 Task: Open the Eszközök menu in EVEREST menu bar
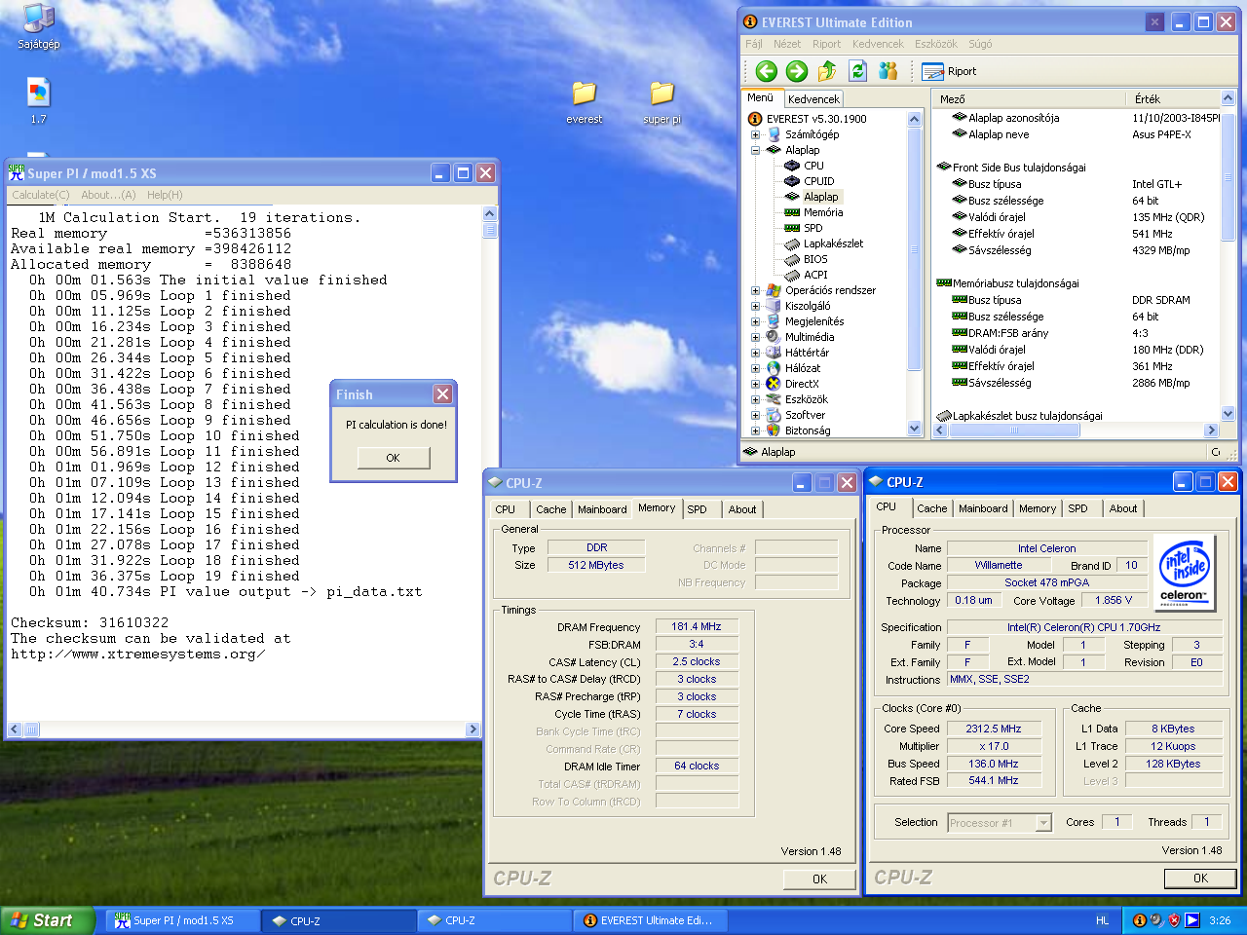tap(935, 44)
